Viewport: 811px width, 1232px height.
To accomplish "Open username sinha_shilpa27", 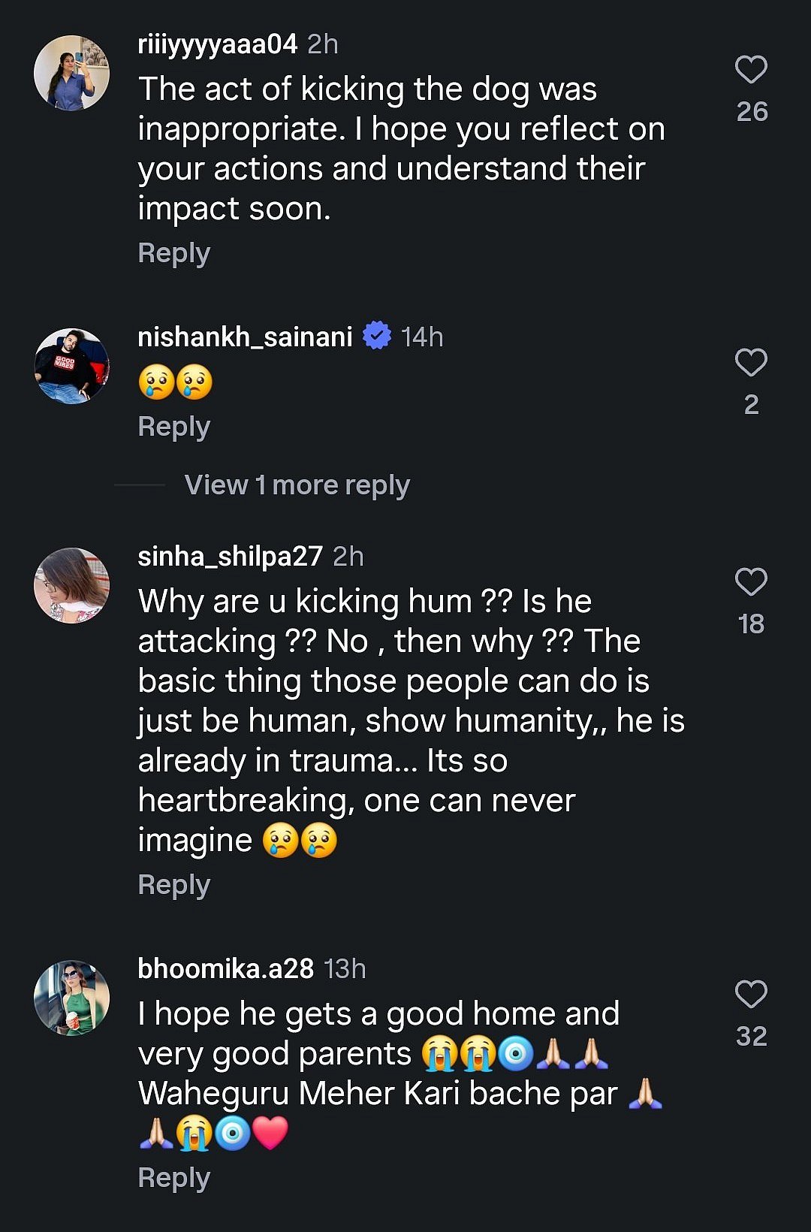I will (x=230, y=557).
